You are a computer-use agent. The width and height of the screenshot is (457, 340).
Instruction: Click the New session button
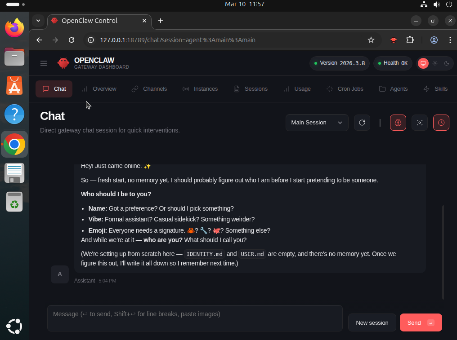pyautogui.click(x=372, y=322)
